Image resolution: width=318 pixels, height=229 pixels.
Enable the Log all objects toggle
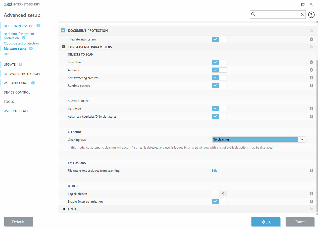219,194
